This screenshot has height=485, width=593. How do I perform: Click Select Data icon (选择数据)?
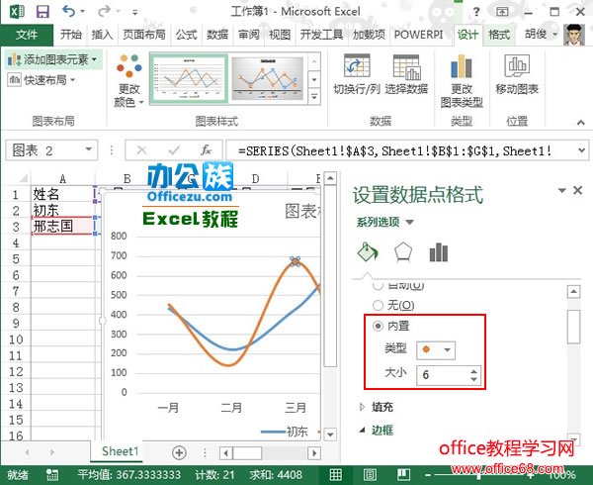point(406,74)
